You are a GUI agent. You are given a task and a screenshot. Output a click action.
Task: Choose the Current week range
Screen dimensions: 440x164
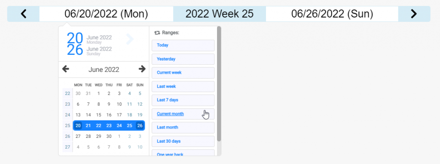click(x=183, y=73)
